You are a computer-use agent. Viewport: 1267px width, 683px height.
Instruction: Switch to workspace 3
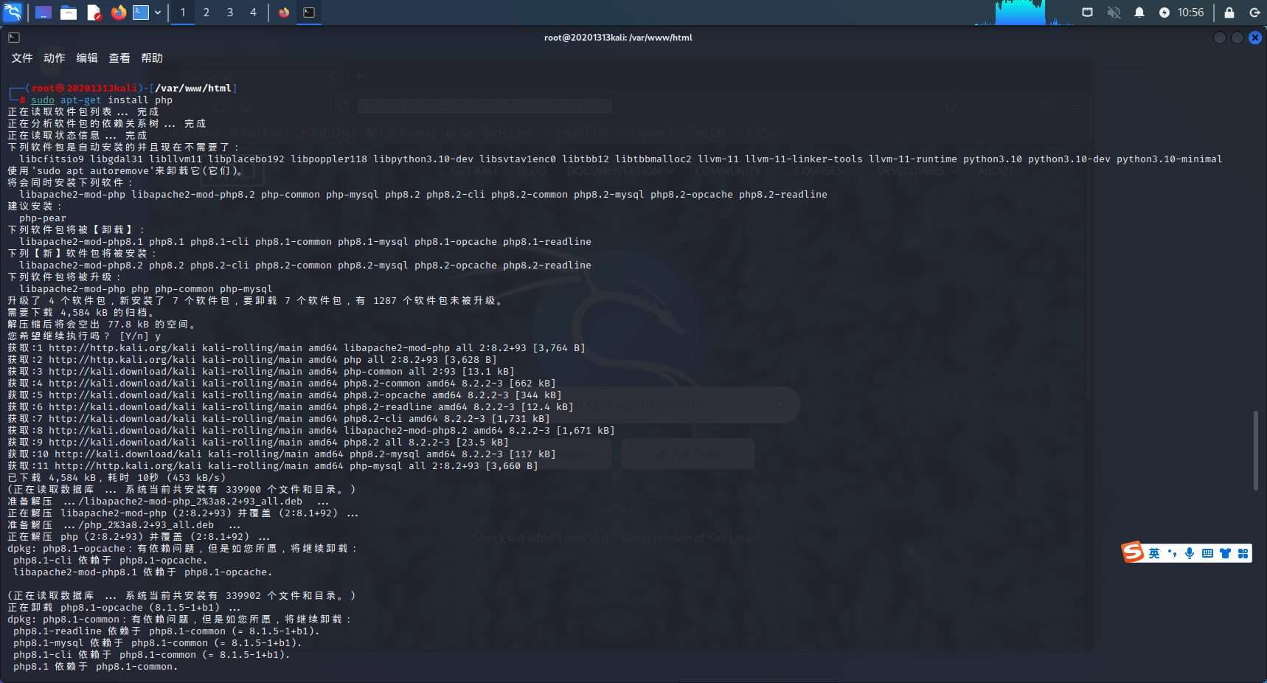tap(230, 13)
